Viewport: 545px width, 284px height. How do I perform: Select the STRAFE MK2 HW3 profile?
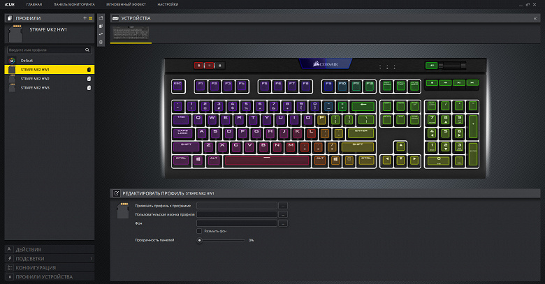tap(50, 88)
